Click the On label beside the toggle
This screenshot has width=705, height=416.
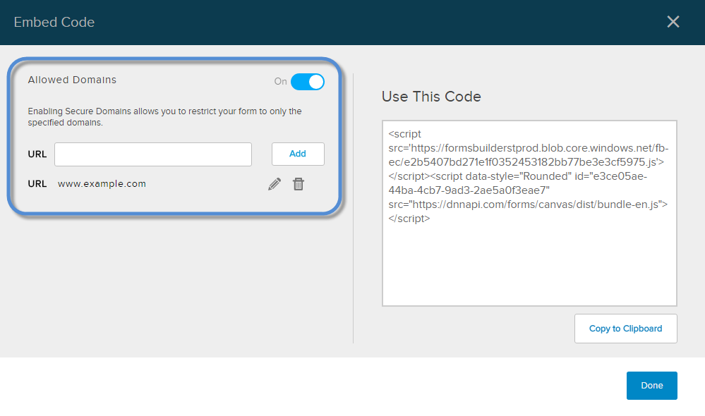click(x=281, y=81)
